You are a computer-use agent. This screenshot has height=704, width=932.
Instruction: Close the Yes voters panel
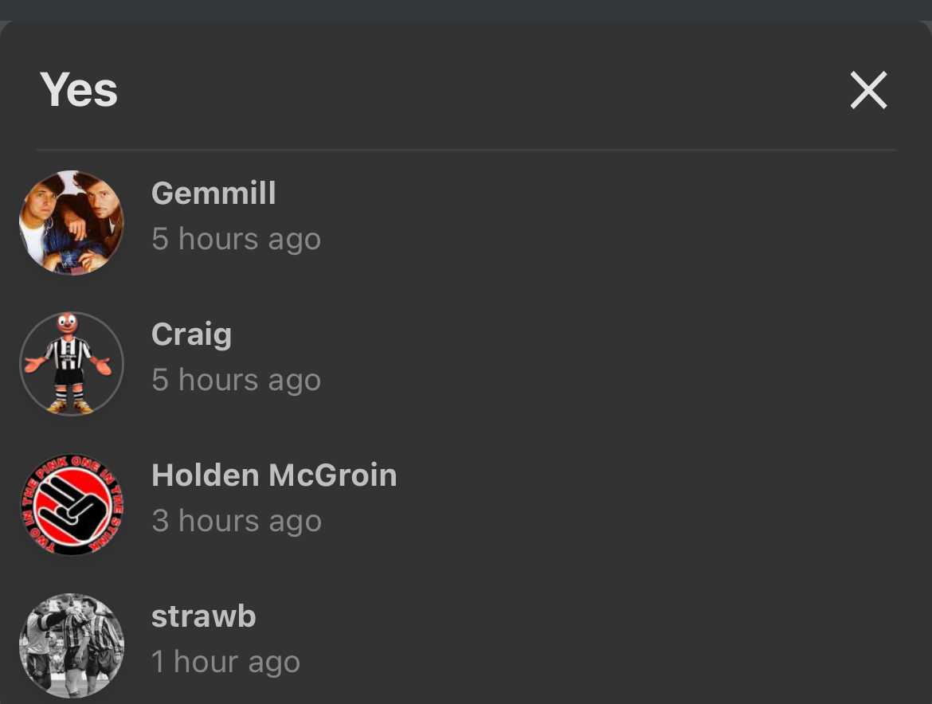[x=868, y=90]
